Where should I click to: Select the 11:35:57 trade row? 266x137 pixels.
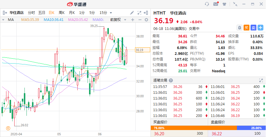pos(179,87)
